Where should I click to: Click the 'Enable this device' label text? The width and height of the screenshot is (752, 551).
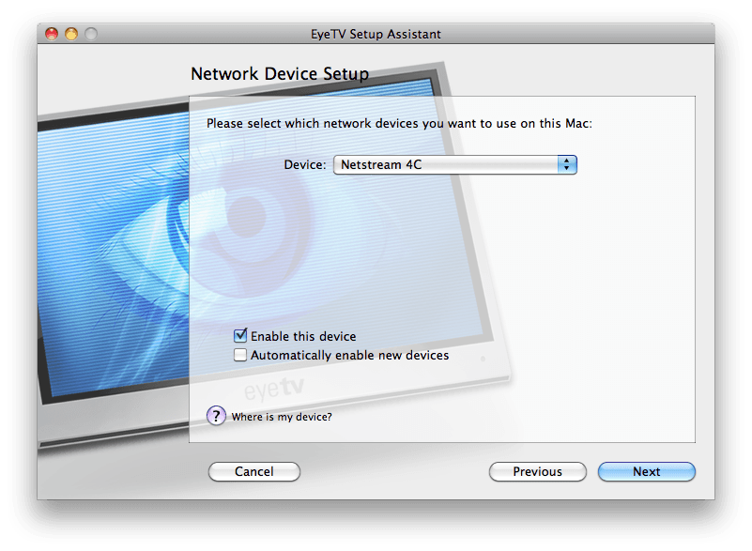pyautogui.click(x=303, y=336)
